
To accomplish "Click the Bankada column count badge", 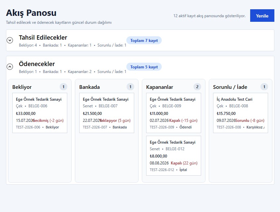I will point(130,87).
